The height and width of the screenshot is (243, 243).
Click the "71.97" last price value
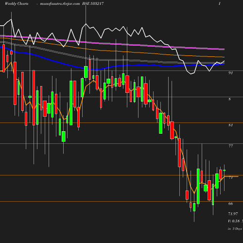[x=233, y=214]
